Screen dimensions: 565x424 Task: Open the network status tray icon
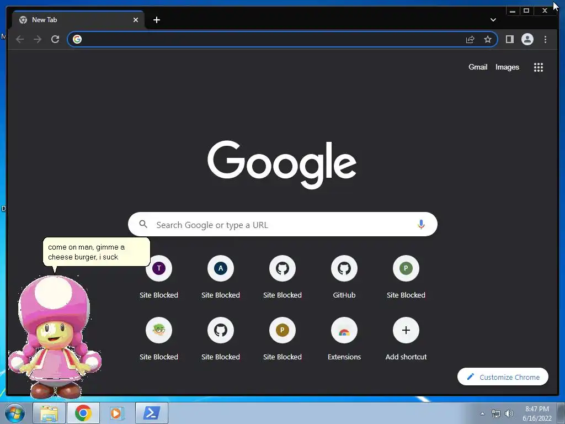point(496,414)
